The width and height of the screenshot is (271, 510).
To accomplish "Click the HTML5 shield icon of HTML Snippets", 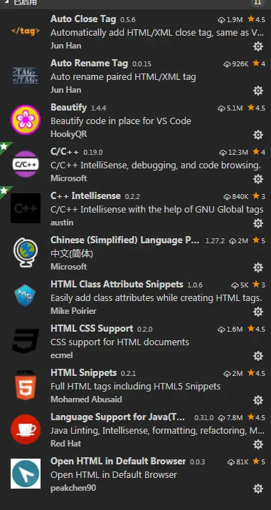I will 26,385.
